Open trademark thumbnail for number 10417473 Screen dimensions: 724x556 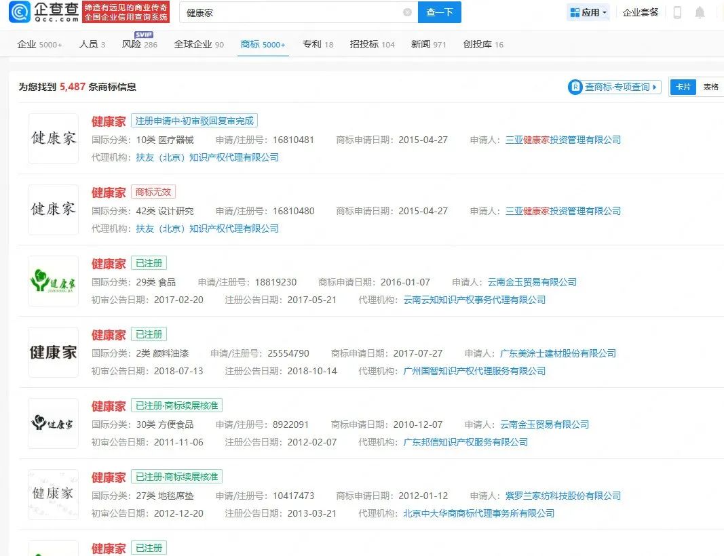pyautogui.click(x=53, y=494)
